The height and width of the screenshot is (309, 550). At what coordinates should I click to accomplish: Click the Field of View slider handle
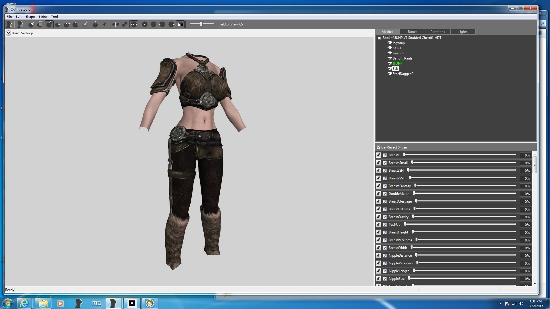(201, 24)
